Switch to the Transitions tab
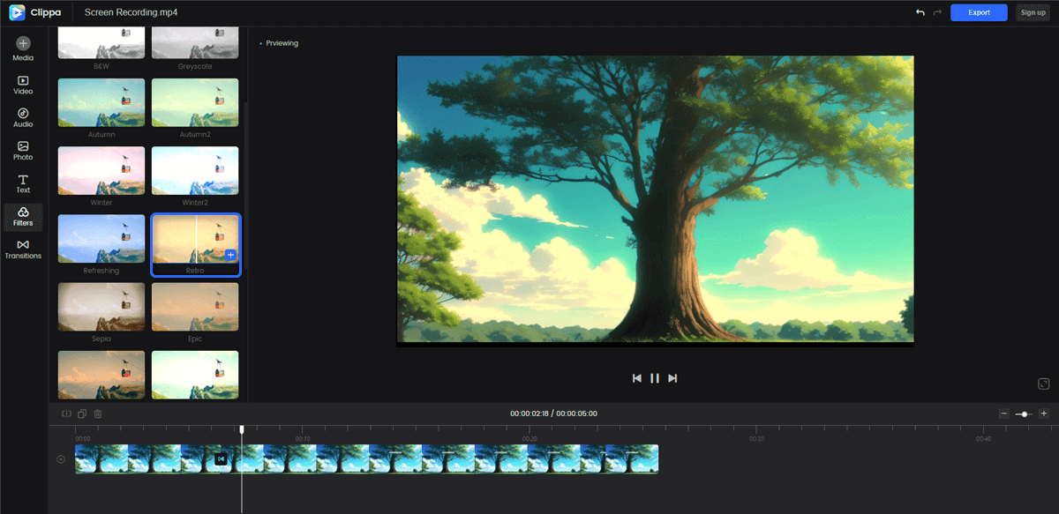1059x514 pixels. coord(23,249)
